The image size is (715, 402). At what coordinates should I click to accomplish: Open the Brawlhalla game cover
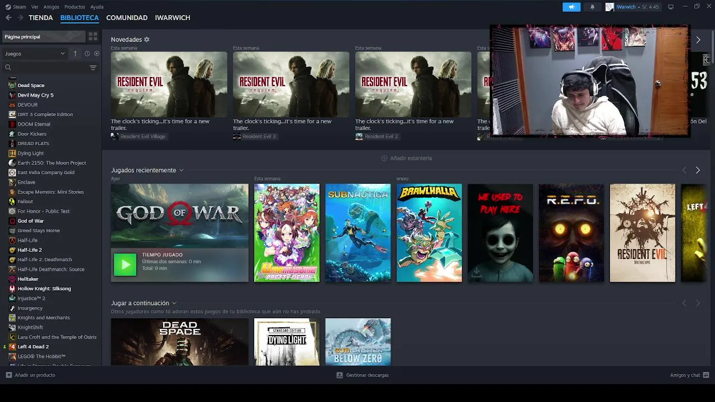[429, 233]
